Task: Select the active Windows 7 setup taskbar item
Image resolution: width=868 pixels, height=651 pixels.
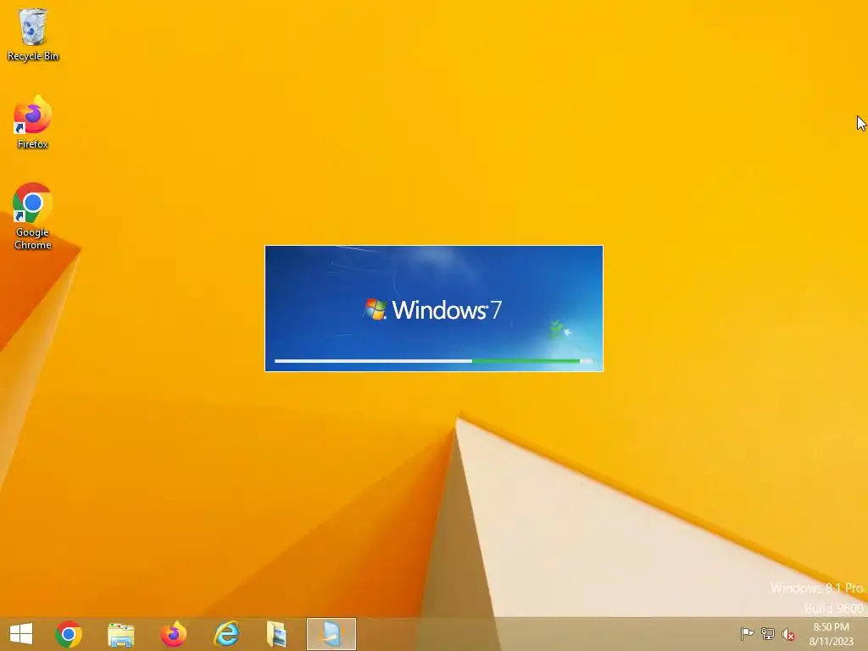Action: (x=331, y=634)
